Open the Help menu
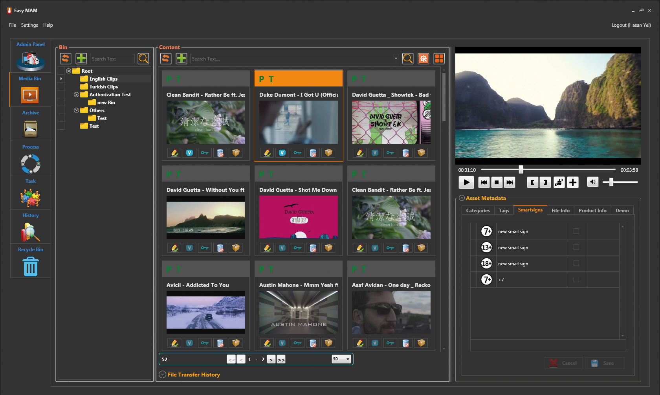 pos(48,25)
